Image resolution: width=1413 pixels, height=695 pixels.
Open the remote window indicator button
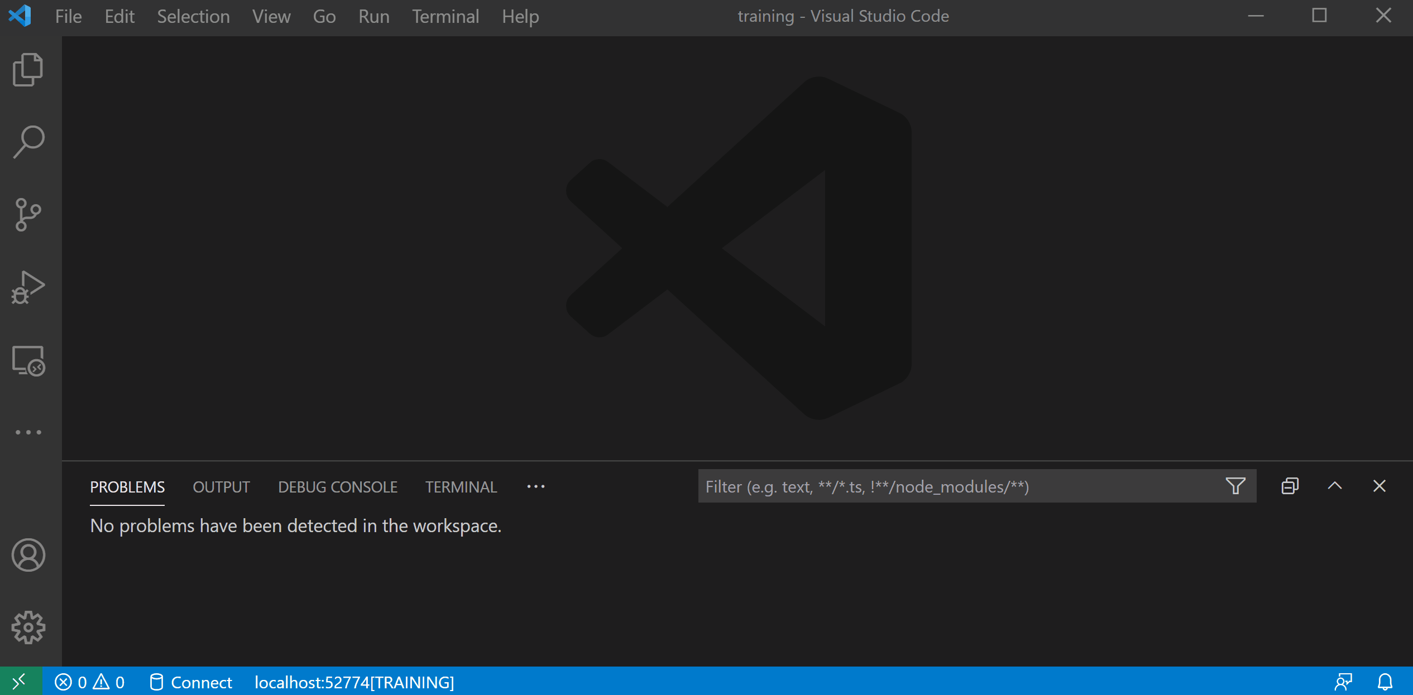click(x=20, y=682)
